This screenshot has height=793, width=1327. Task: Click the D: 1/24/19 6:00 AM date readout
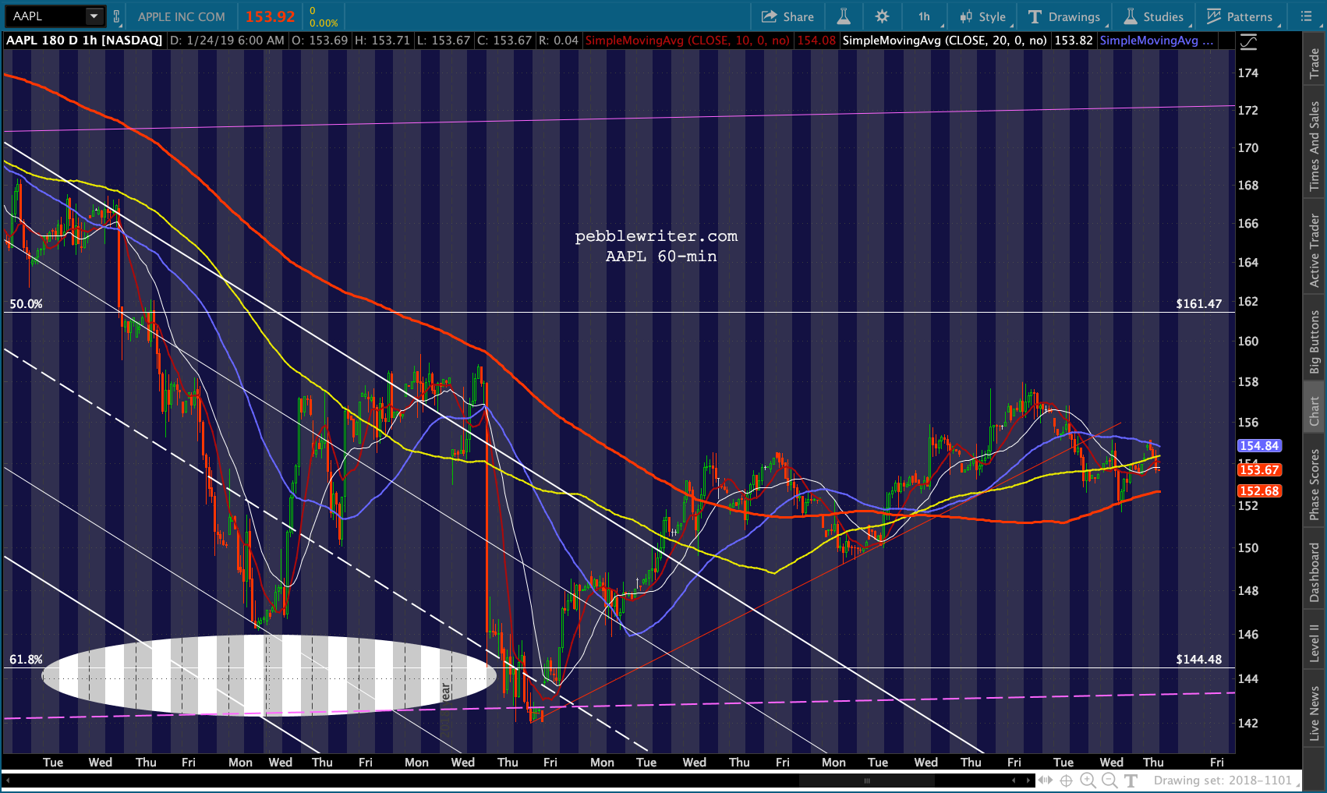point(227,41)
